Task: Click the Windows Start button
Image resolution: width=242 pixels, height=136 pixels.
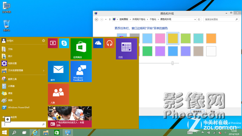Action: tap(4, 133)
